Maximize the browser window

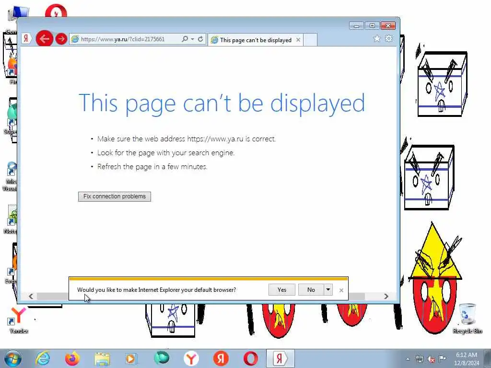point(372,26)
